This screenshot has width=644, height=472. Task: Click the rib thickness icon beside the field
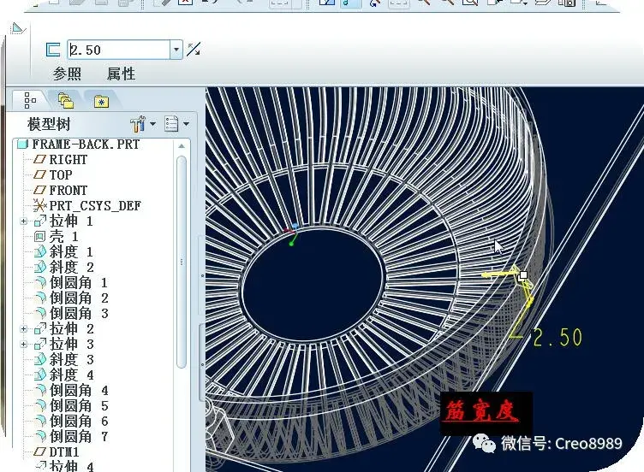pos(53,50)
